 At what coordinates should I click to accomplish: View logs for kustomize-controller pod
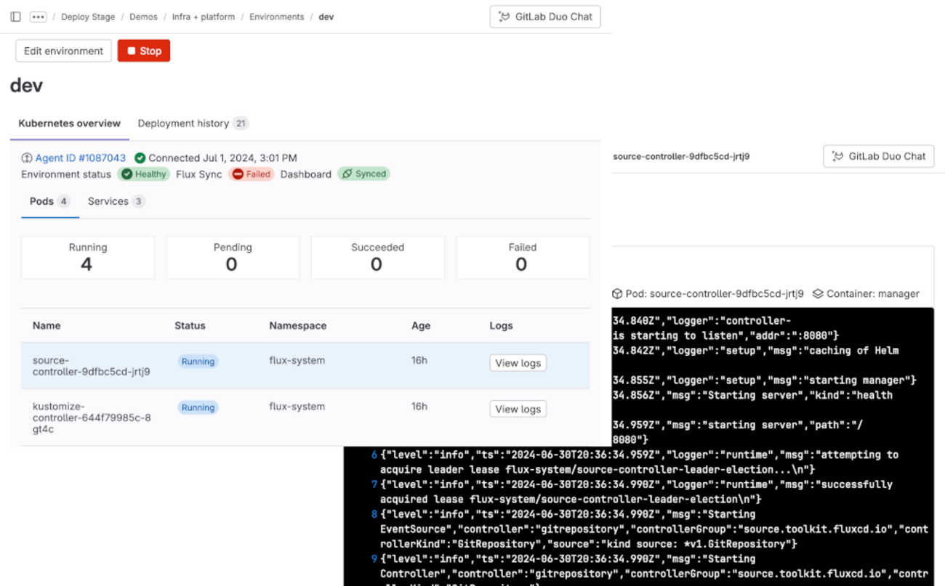[518, 410]
